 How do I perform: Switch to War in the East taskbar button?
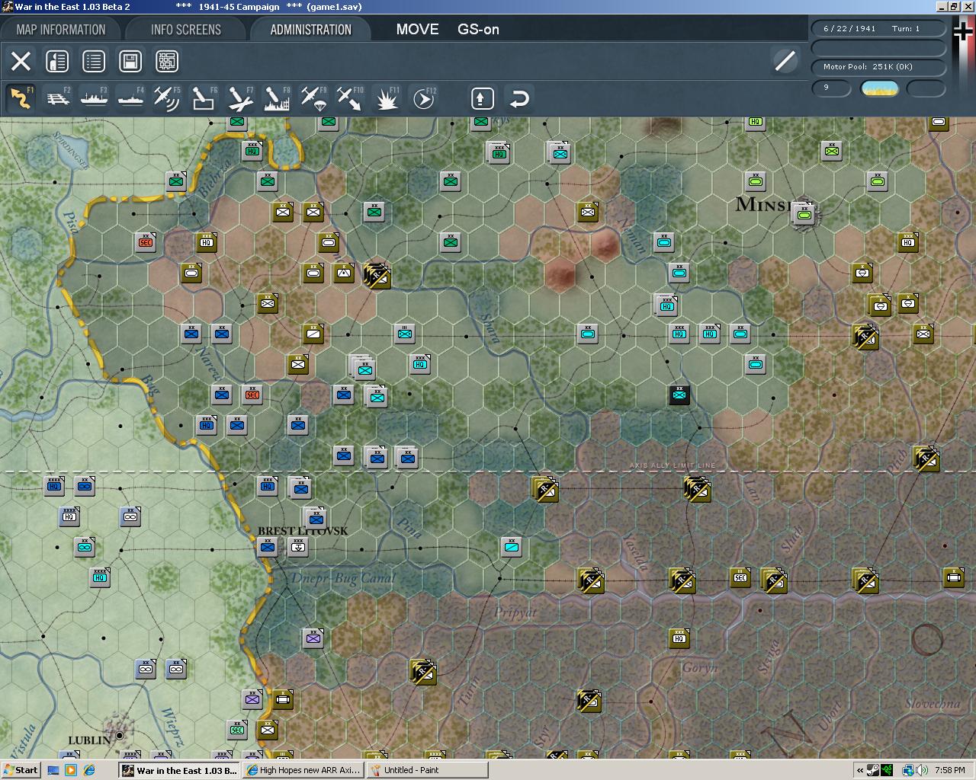tap(180, 770)
